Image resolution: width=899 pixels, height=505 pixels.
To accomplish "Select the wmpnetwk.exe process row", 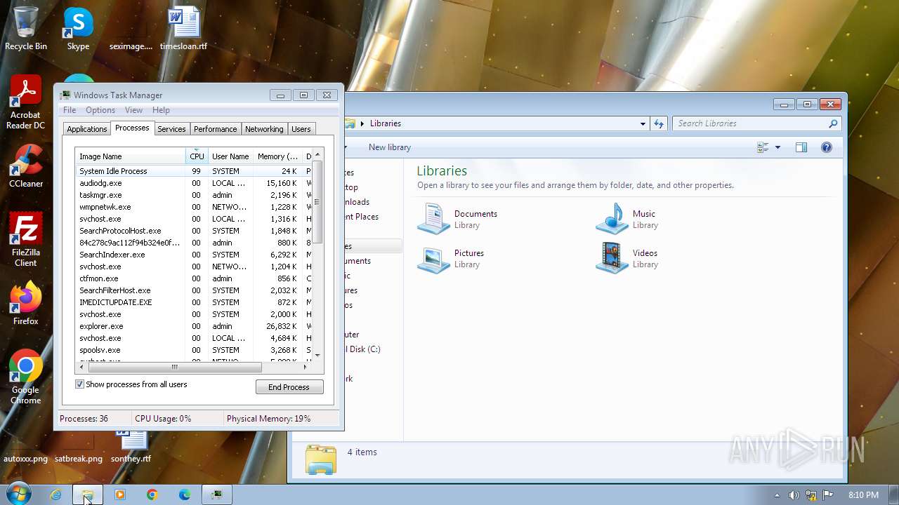I will click(194, 207).
